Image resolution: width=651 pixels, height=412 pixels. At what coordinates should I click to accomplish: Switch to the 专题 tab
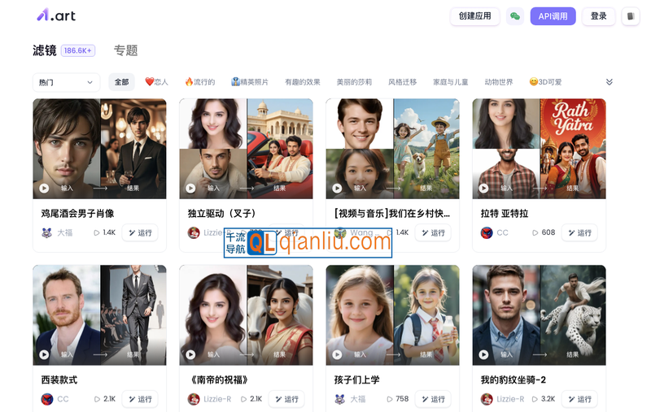pyautogui.click(x=126, y=50)
